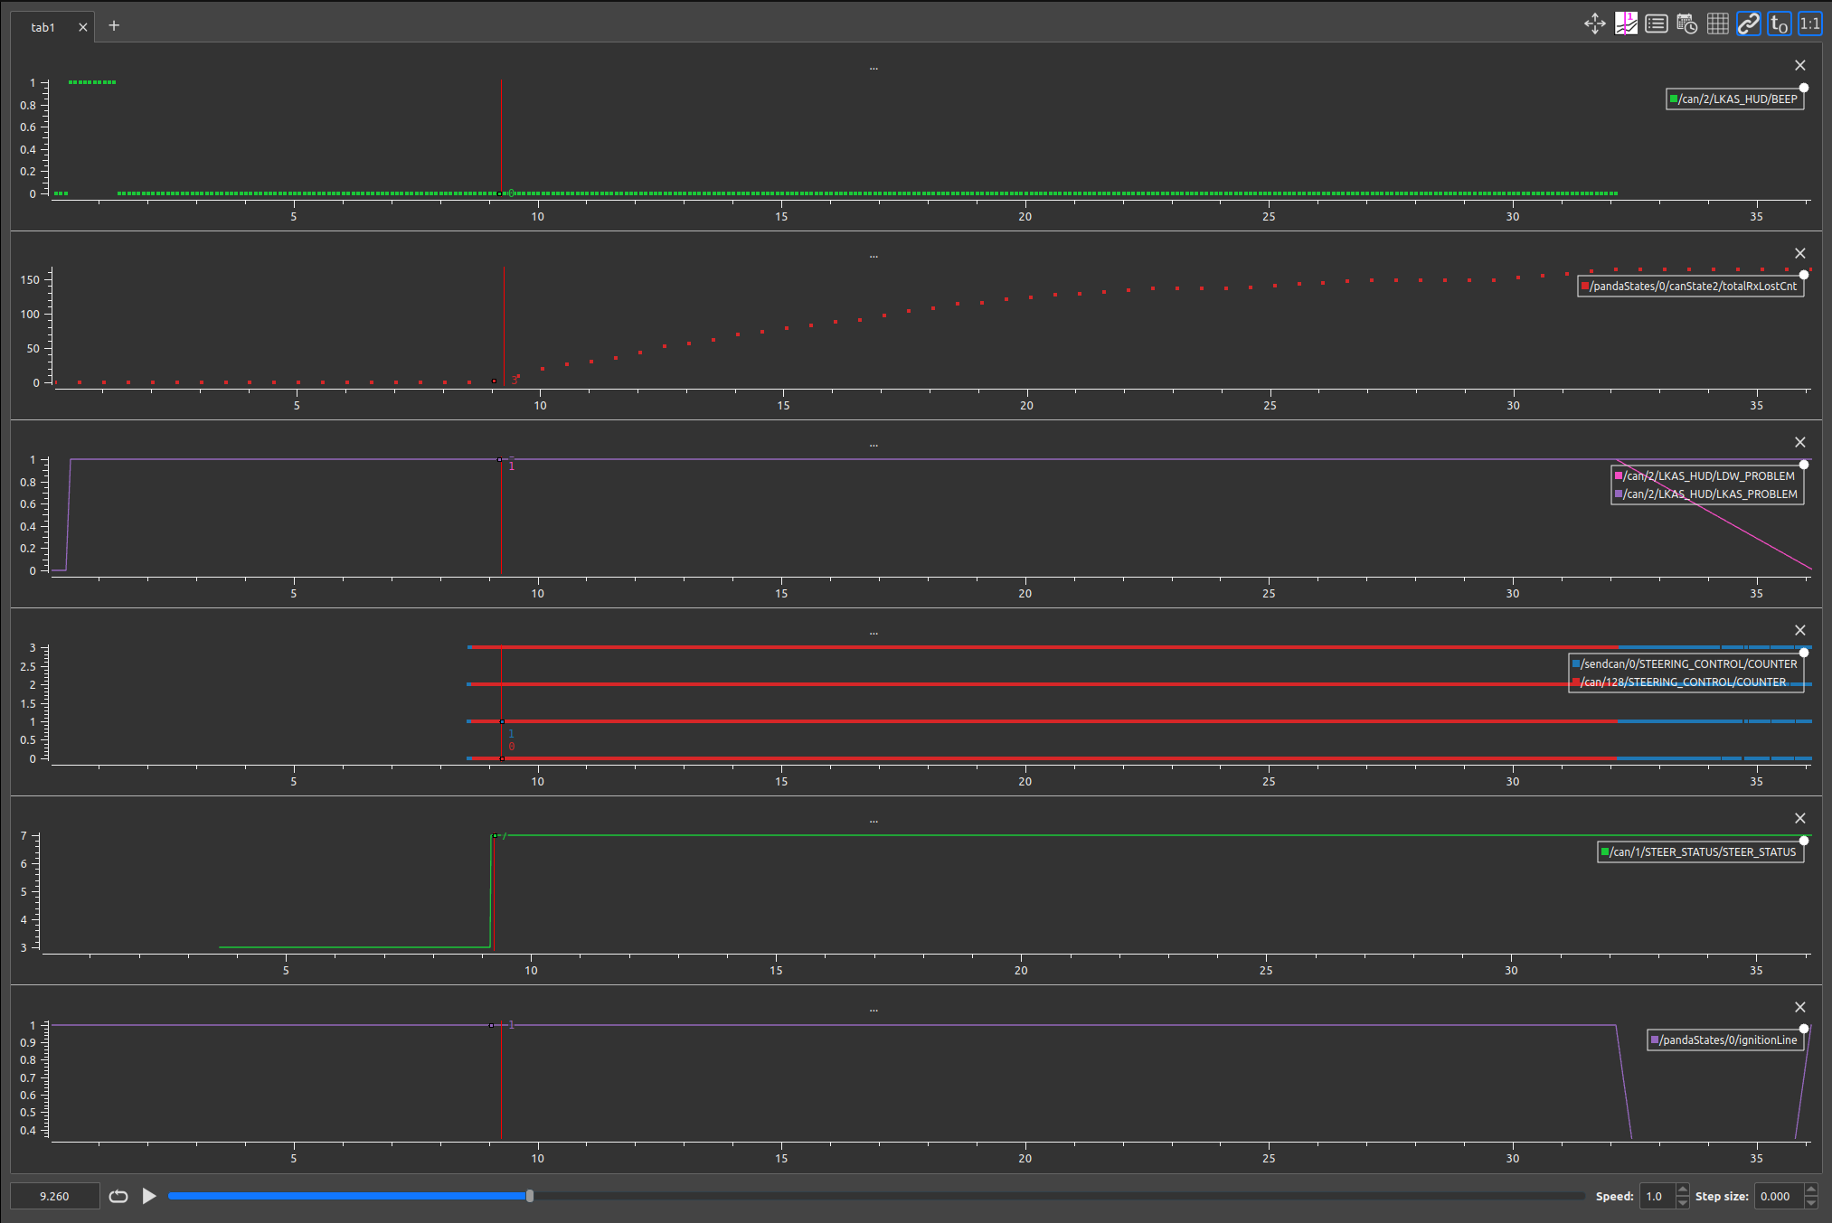The width and height of the screenshot is (1832, 1223).
Task: Toggle the loop playback icon
Action: coord(118,1196)
